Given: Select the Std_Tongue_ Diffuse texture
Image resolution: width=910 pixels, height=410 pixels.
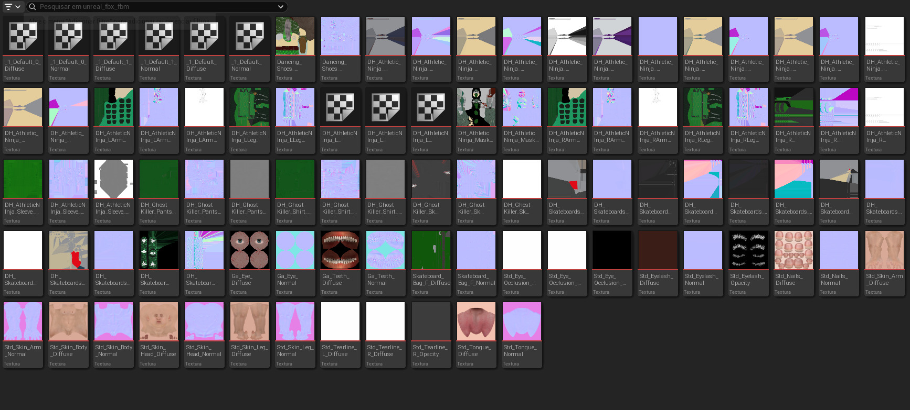Looking at the screenshot, I should click(x=477, y=335).
